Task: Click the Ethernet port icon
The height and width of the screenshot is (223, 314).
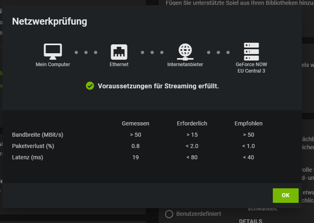Action: tap(119, 52)
